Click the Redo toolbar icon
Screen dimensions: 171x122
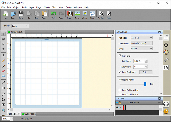pos(61,15)
